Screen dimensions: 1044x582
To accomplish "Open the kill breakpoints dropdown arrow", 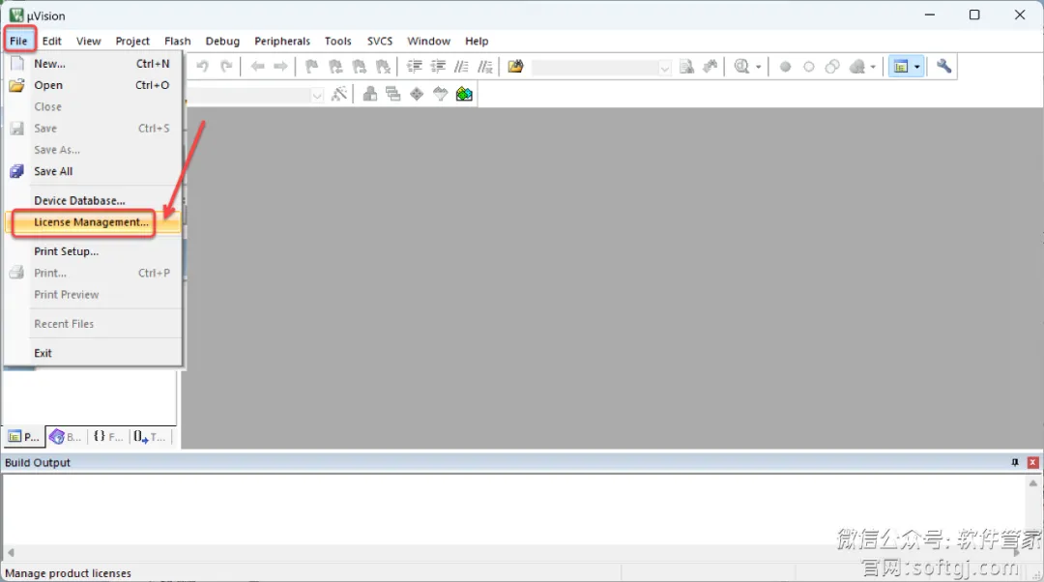I will (873, 67).
